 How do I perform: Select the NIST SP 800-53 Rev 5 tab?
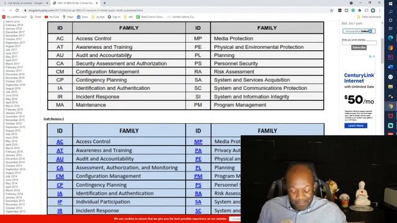pos(75,3)
